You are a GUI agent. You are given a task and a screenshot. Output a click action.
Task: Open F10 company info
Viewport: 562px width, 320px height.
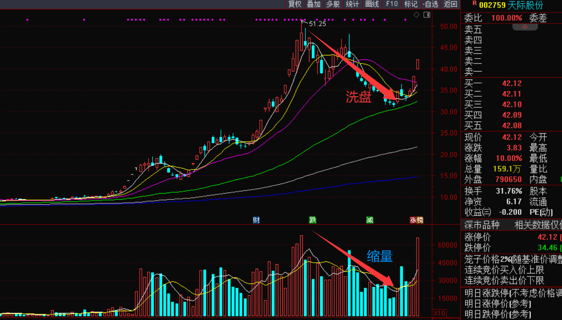[x=392, y=4]
